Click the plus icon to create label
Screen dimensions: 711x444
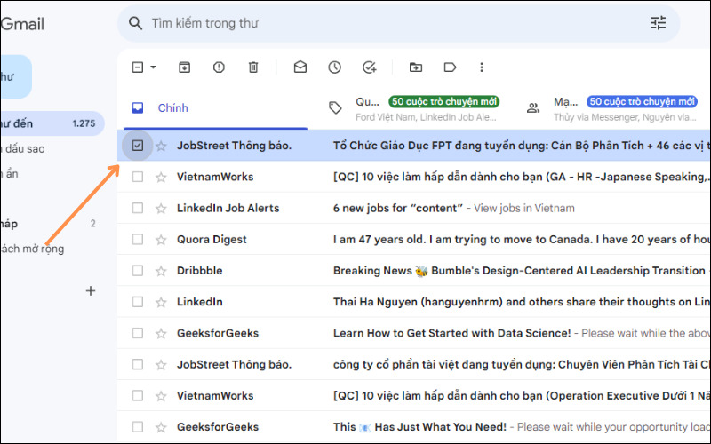pyautogui.click(x=91, y=291)
